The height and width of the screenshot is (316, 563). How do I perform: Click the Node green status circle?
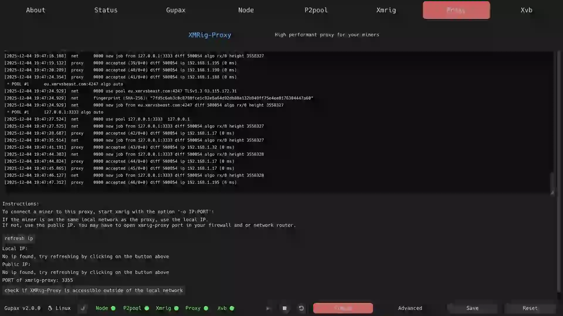pos(113,308)
